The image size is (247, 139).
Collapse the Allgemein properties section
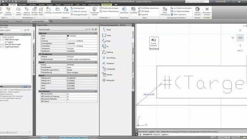tap(96, 33)
